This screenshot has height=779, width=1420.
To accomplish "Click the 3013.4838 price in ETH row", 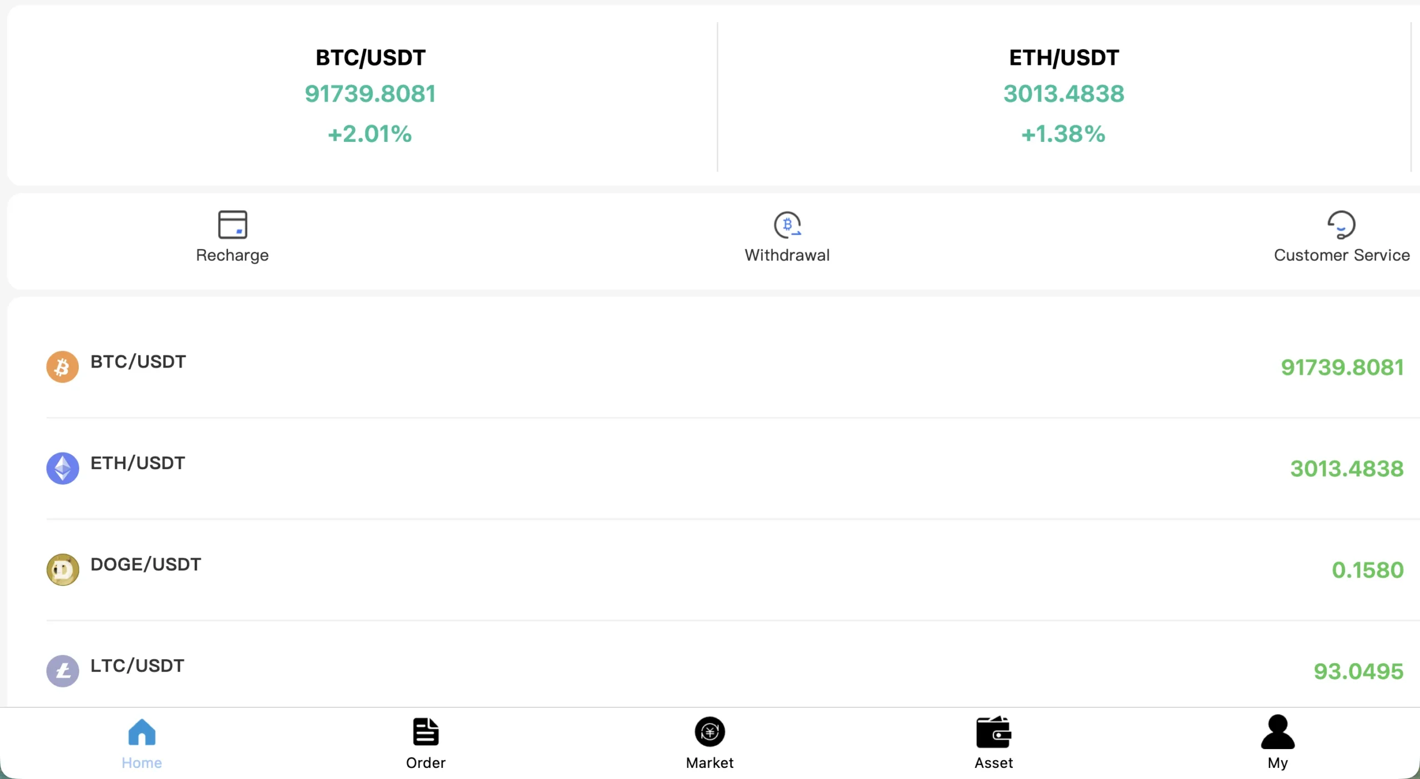I will click(1347, 469).
